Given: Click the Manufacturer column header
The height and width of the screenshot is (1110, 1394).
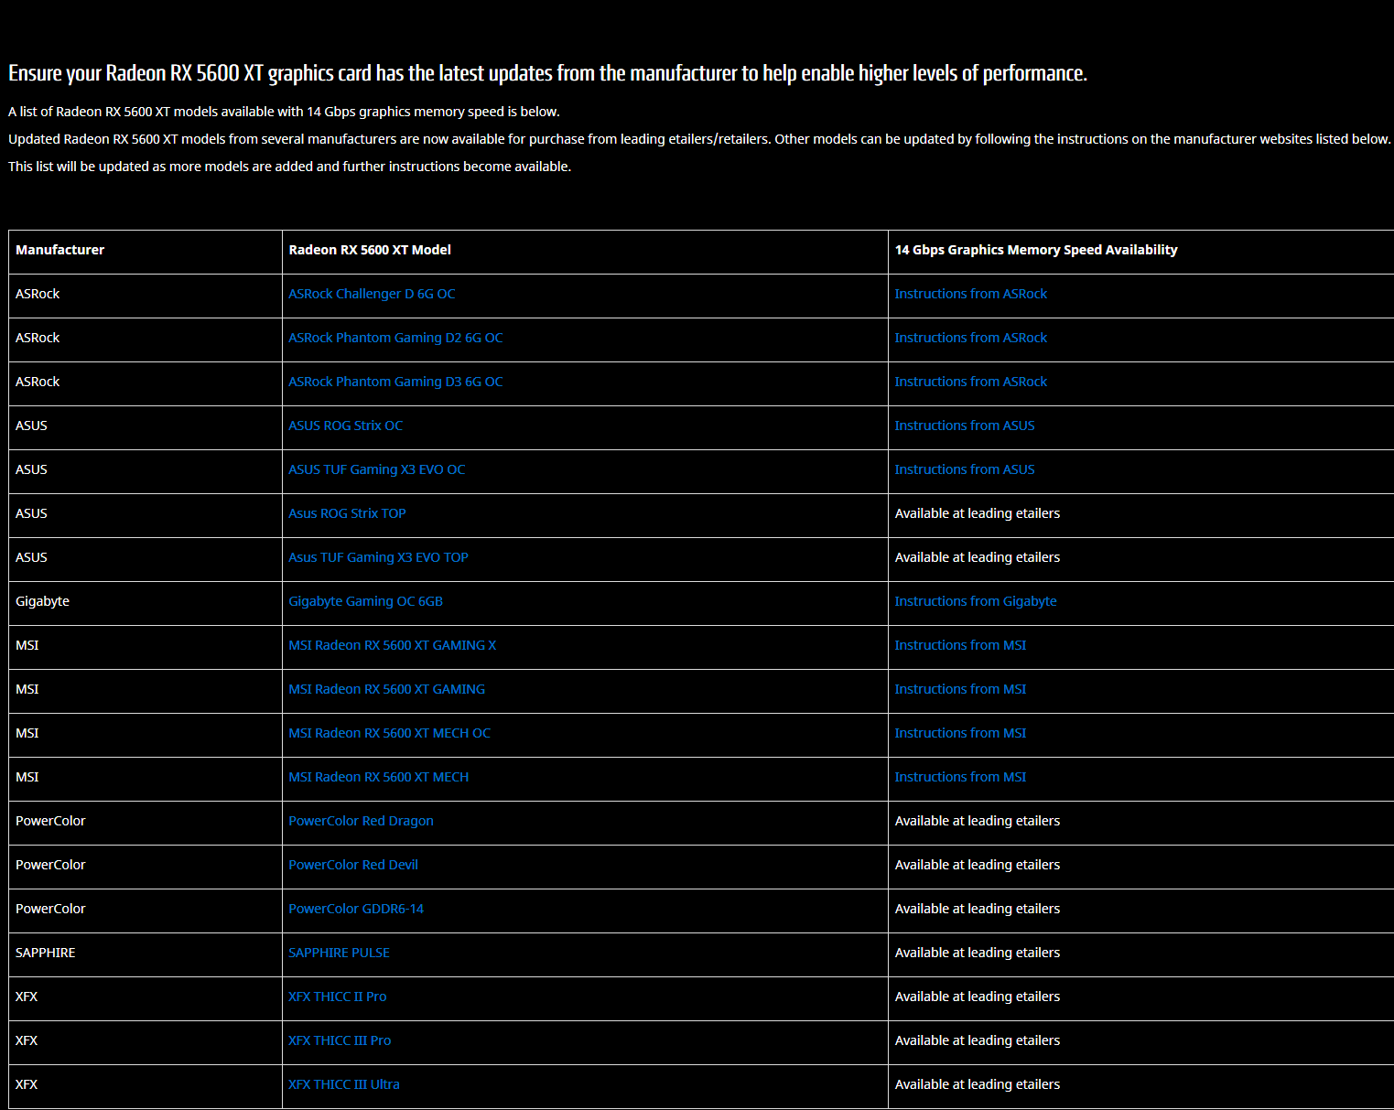Looking at the screenshot, I should (x=59, y=250).
